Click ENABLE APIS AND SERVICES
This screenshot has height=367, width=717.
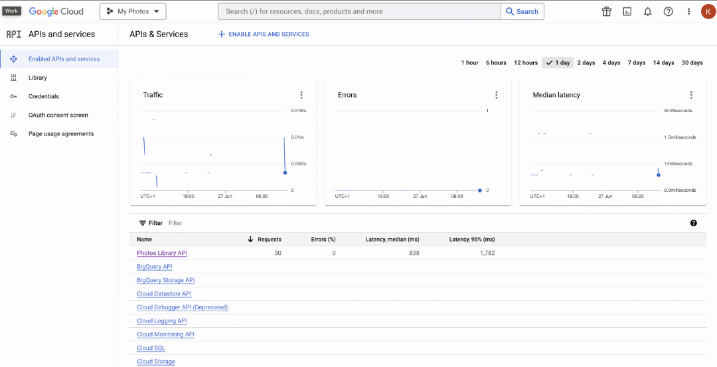tap(268, 35)
